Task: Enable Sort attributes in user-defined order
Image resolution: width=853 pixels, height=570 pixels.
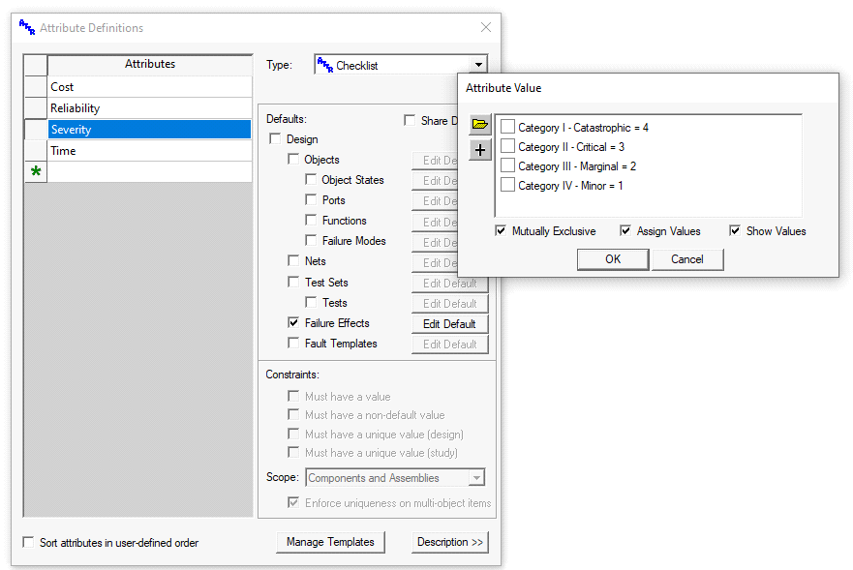Action: pos(28,543)
